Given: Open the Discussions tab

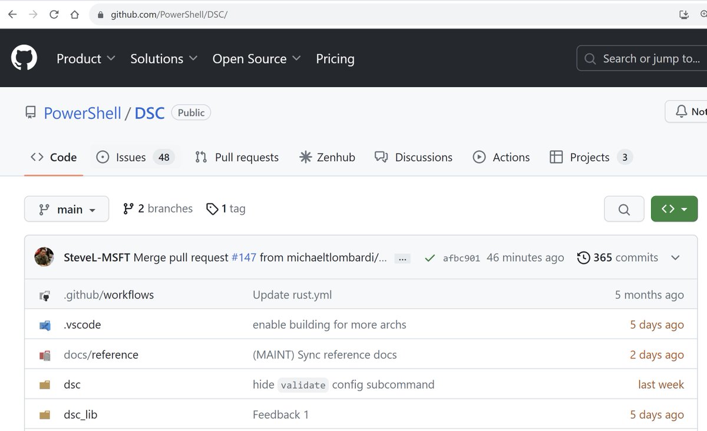Looking at the screenshot, I should 414,157.
